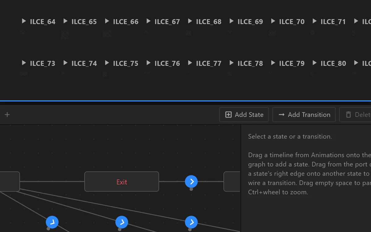Expand the ILCE_74 timeline entry
Screen dimensions: 371x232
[65, 63]
